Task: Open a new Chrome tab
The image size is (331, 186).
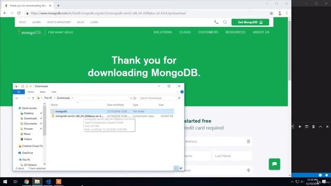Action: pyautogui.click(x=58, y=6)
